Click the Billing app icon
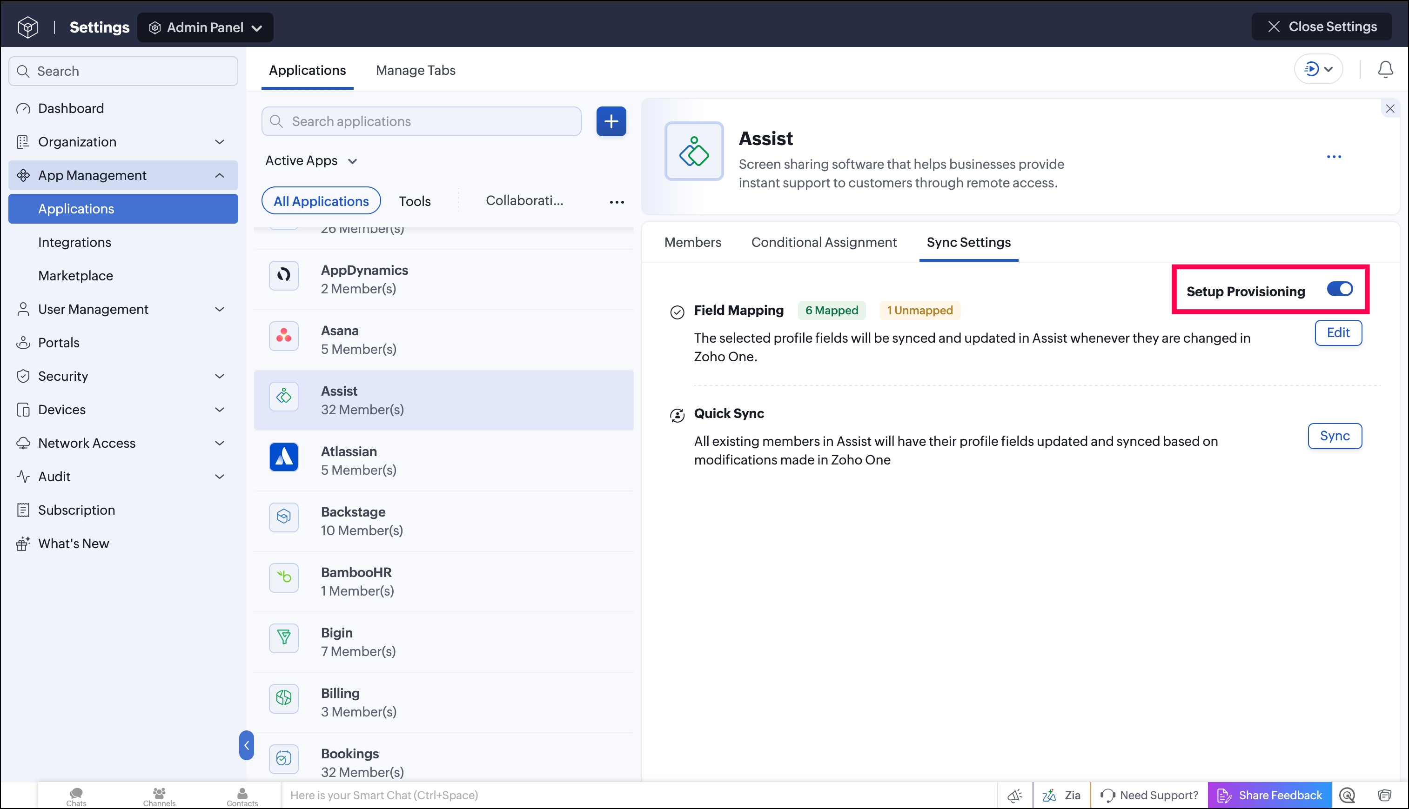1409x809 pixels. pyautogui.click(x=283, y=698)
